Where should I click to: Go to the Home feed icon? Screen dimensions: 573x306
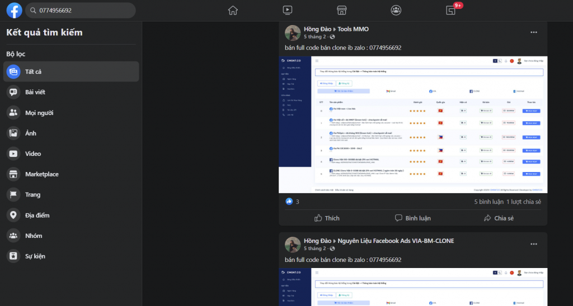pyautogui.click(x=233, y=10)
